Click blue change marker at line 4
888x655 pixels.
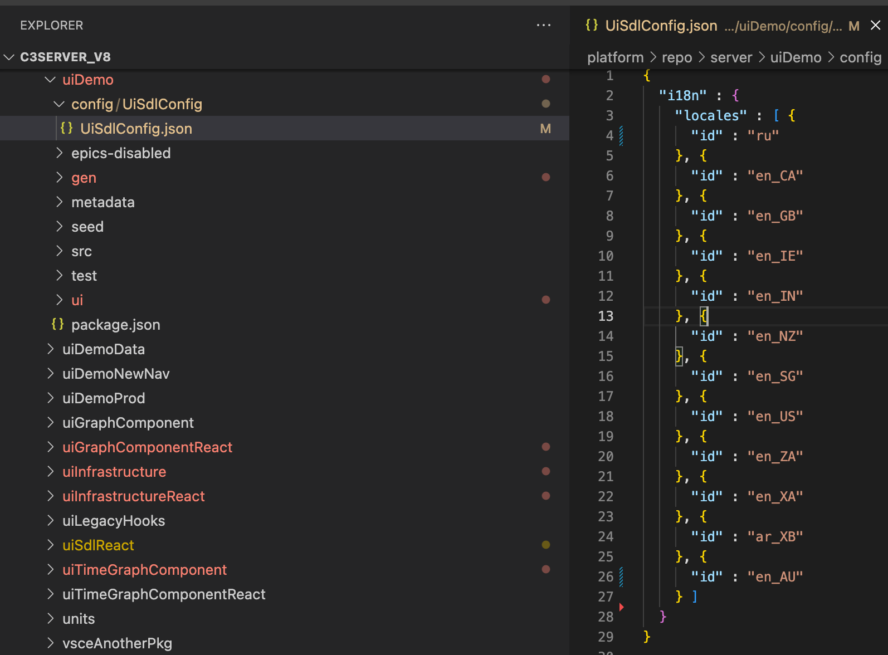621,135
